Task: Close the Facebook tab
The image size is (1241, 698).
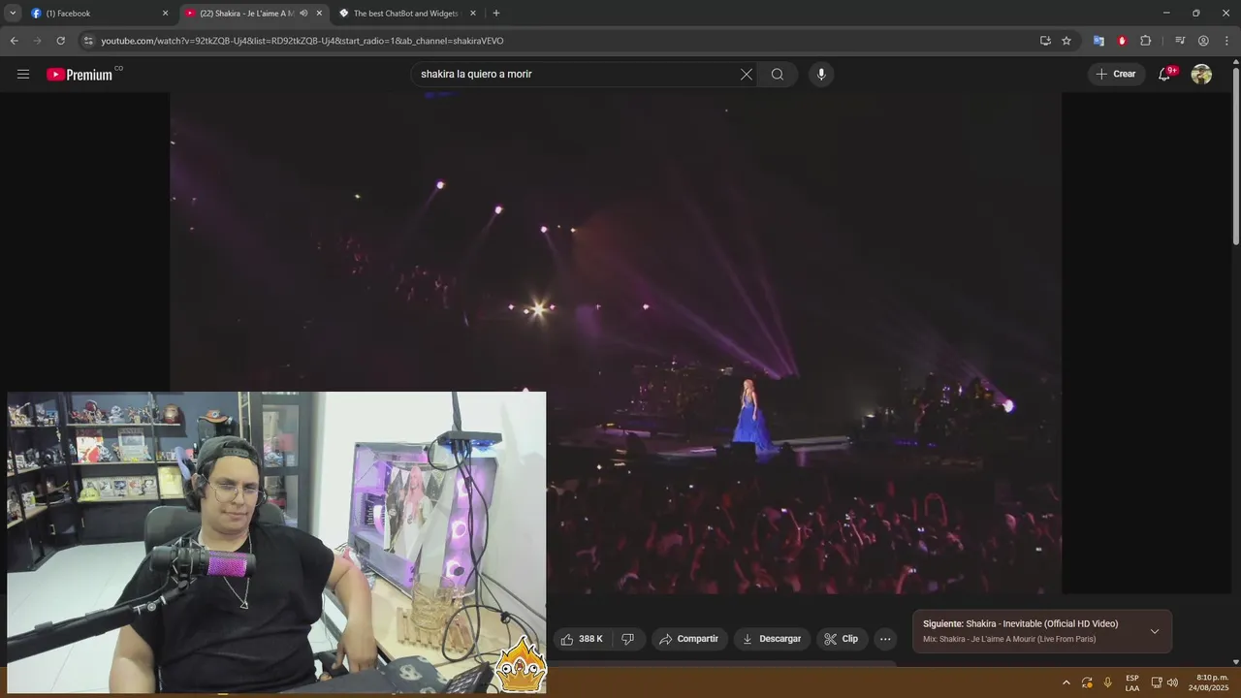Action: [x=165, y=14]
